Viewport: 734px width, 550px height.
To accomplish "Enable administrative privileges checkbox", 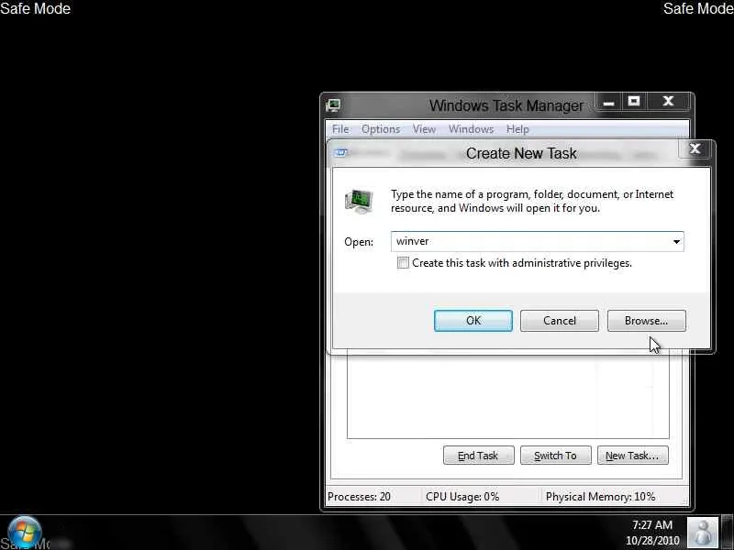I will (403, 263).
